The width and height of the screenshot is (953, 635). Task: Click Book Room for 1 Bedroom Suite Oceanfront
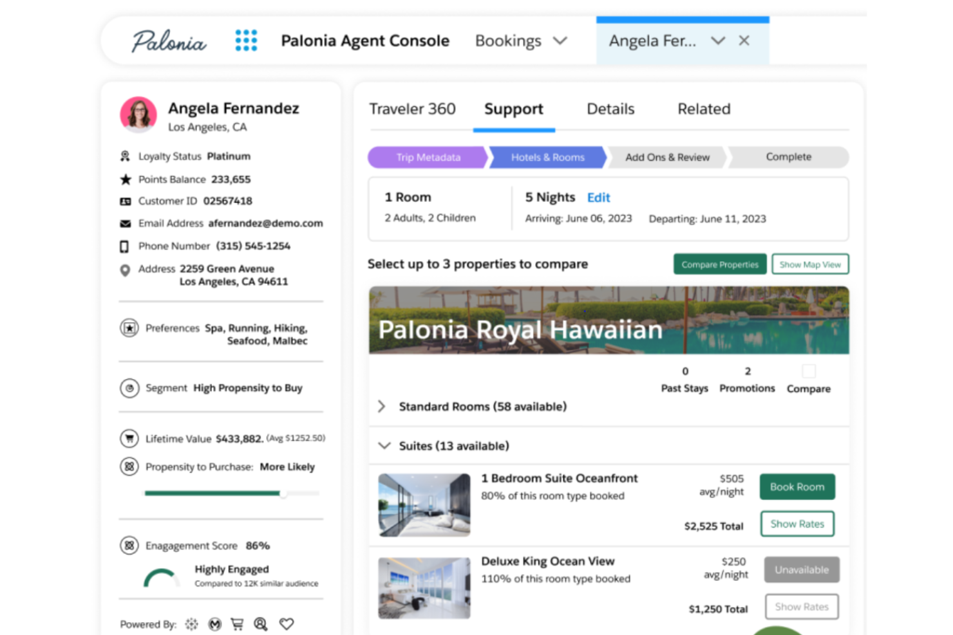[797, 487]
